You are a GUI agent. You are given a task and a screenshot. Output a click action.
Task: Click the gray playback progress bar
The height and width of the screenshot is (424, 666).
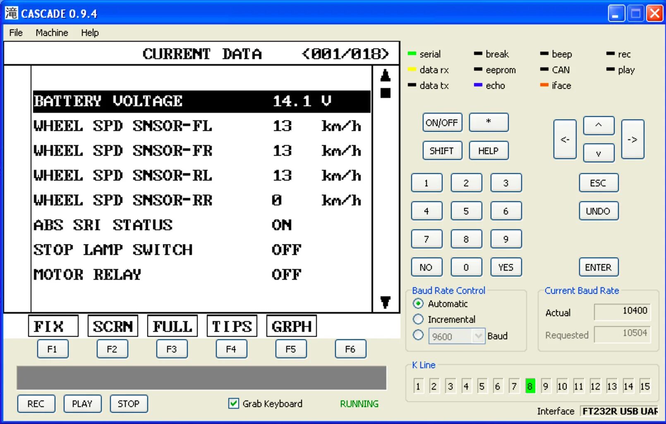(201, 377)
